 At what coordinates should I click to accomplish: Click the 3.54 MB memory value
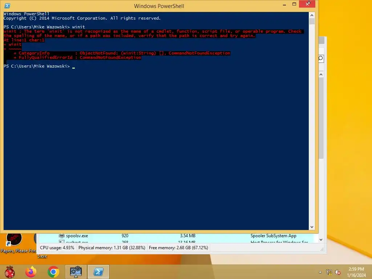tap(188, 236)
